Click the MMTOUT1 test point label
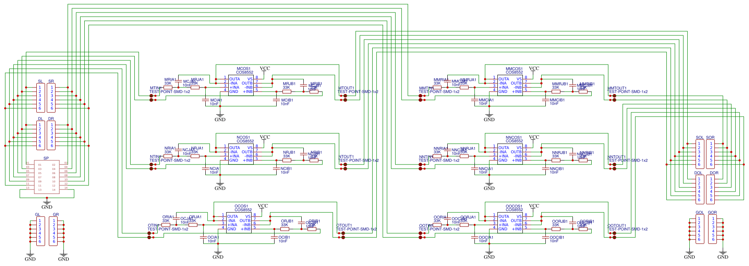This screenshot has width=749, height=266. click(x=617, y=88)
